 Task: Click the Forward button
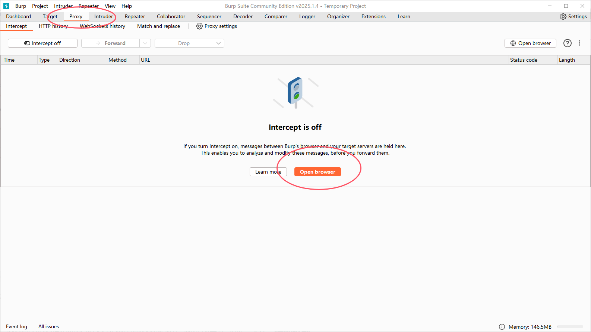click(x=111, y=43)
